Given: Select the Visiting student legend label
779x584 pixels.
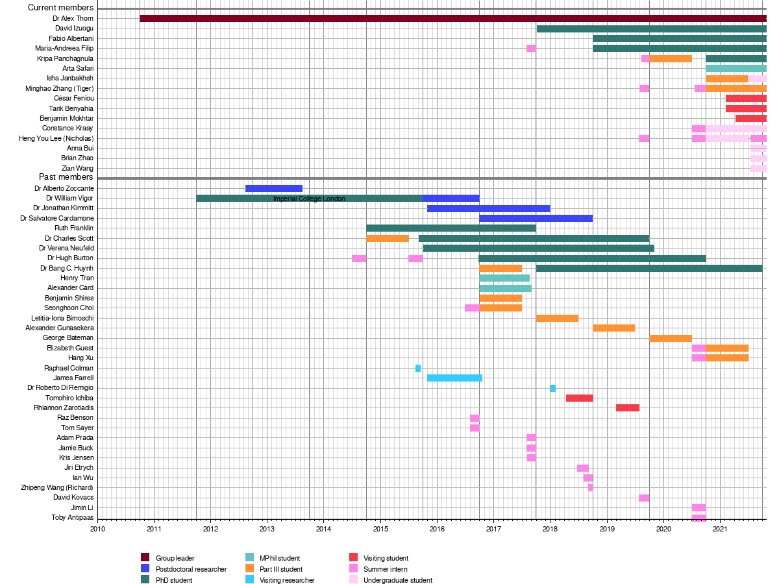Looking at the screenshot, I should pos(386,558).
